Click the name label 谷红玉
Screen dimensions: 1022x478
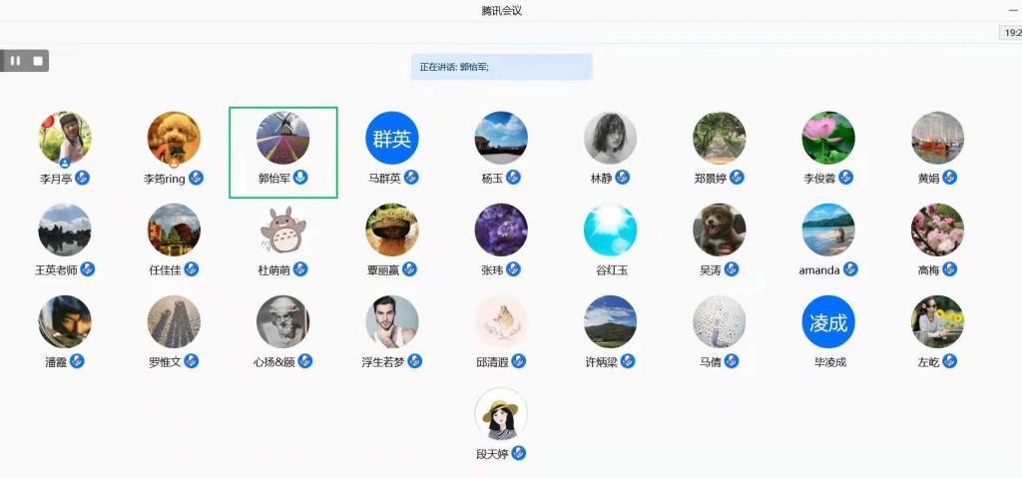click(611, 270)
